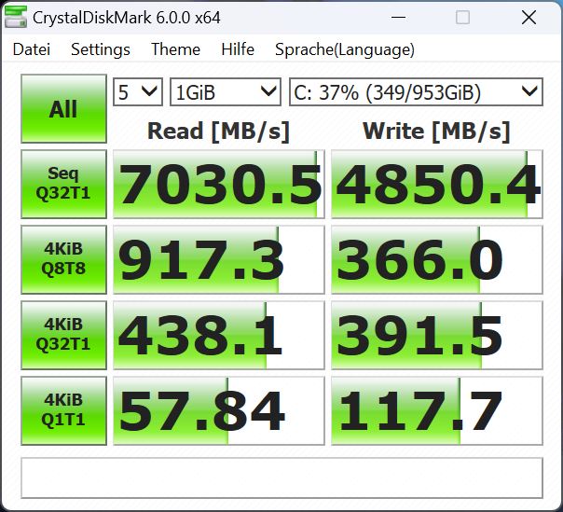The width and height of the screenshot is (563, 512).
Task: Run the 4KiB Q8T8 test
Action: click(64, 259)
